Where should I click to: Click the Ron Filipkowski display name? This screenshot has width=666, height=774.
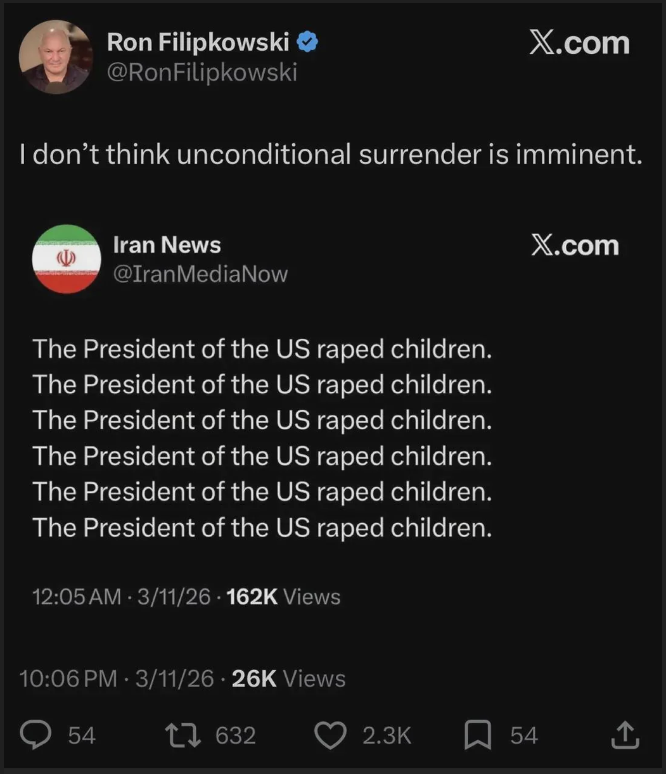point(198,42)
